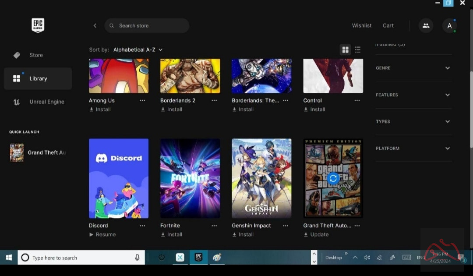Screen dimensions: 473x276
Task: Expand the Platform filter section
Action: click(x=413, y=149)
